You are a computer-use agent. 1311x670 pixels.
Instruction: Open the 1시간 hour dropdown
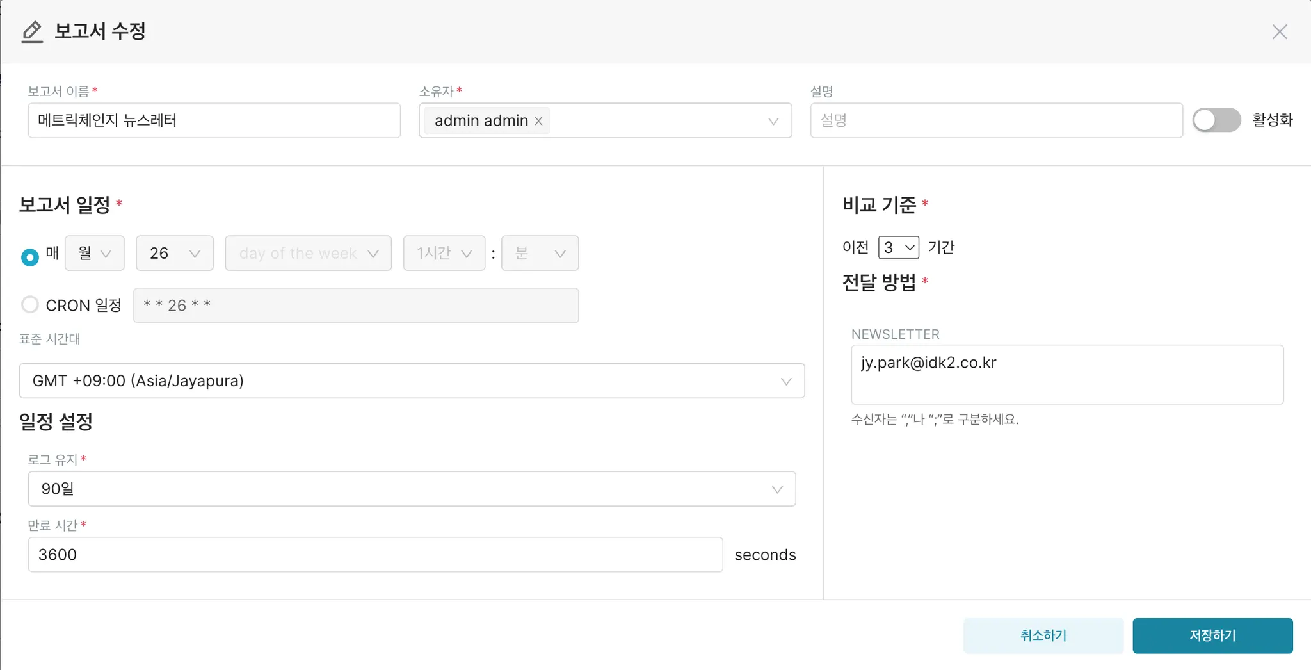[x=444, y=254]
